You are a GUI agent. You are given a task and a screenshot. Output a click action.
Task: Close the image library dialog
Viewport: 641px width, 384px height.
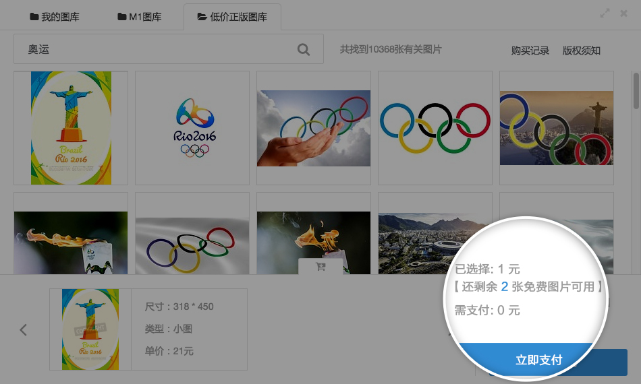(x=623, y=13)
